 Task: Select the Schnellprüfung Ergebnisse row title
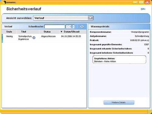coord(25,38)
